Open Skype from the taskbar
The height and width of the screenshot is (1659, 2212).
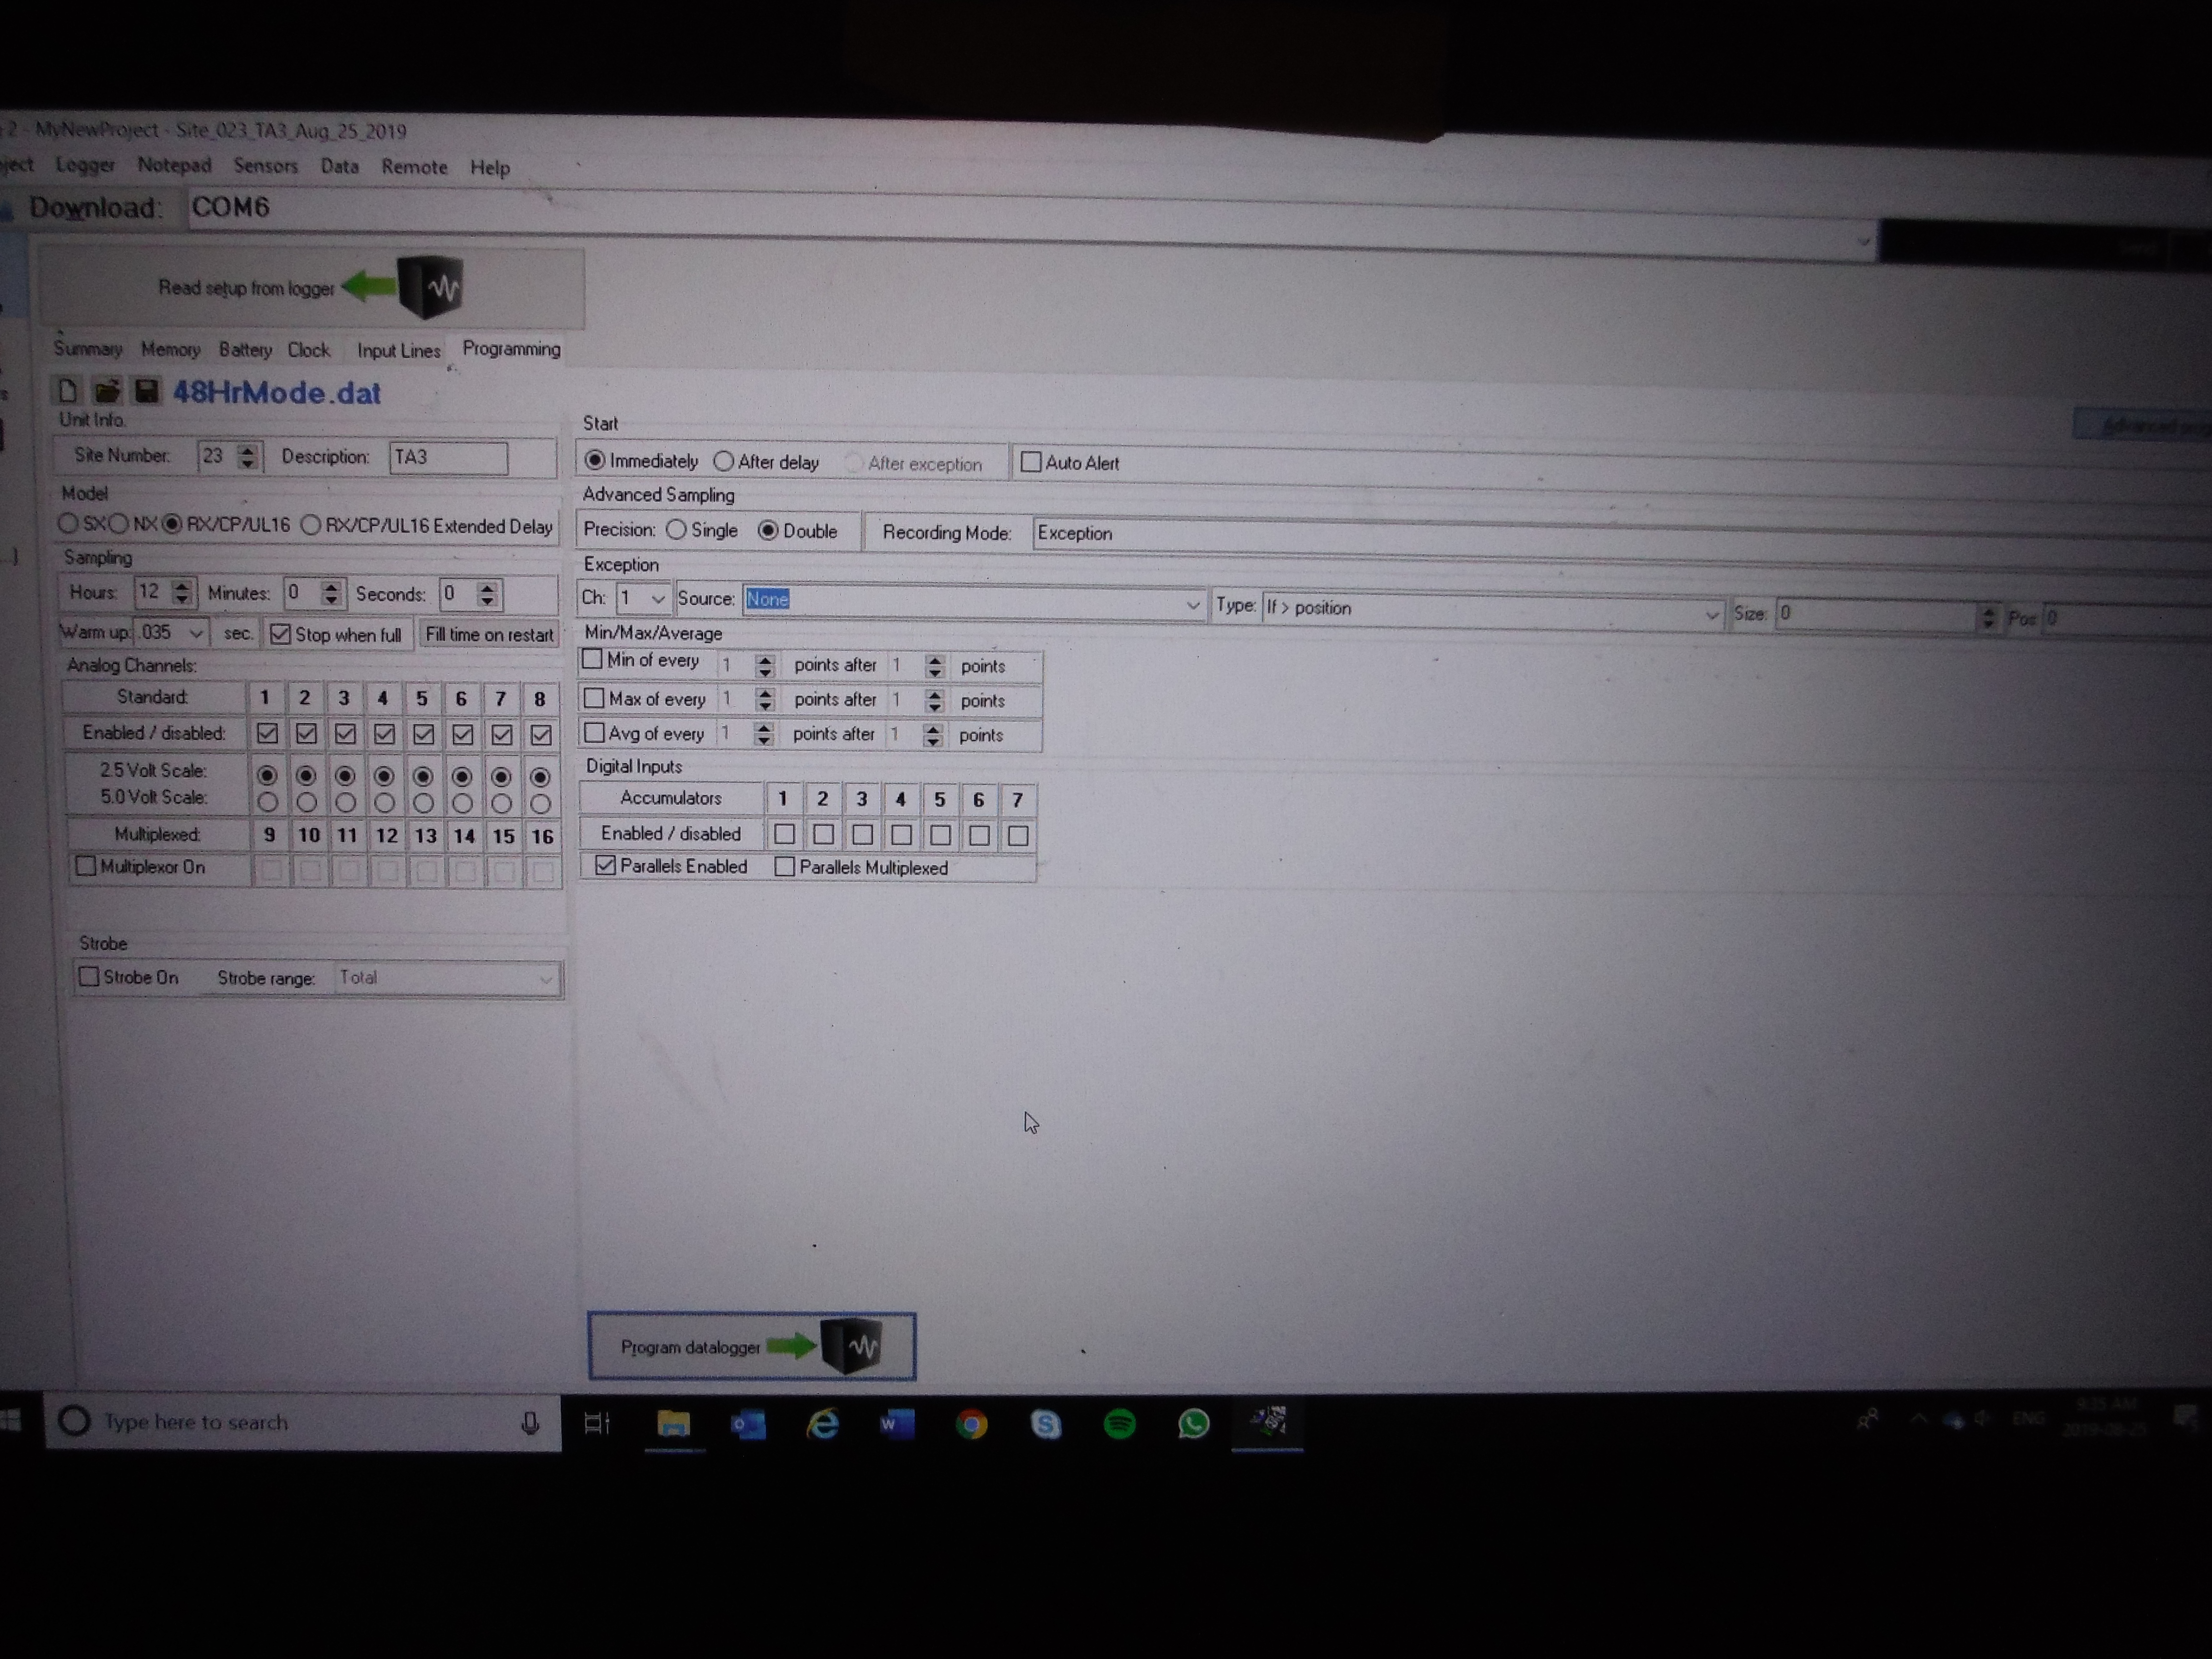click(x=1046, y=1423)
